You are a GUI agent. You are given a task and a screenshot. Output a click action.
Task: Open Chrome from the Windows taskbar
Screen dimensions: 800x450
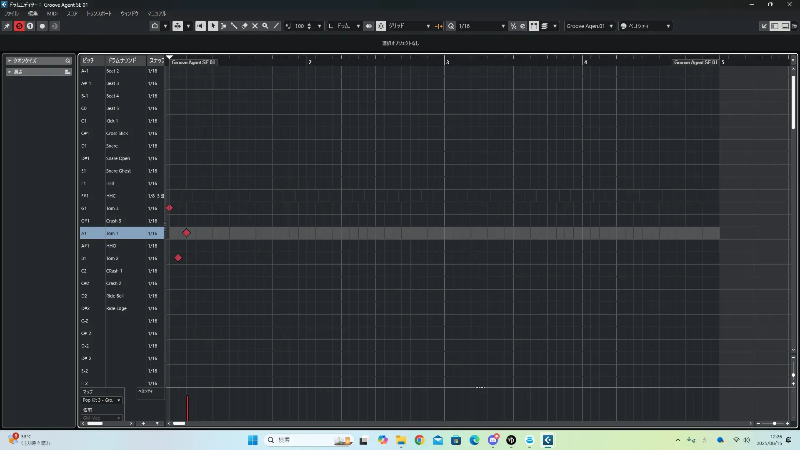tap(419, 440)
